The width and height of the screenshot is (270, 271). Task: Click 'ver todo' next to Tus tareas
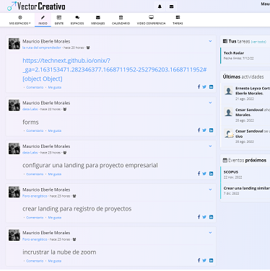coord(258,42)
